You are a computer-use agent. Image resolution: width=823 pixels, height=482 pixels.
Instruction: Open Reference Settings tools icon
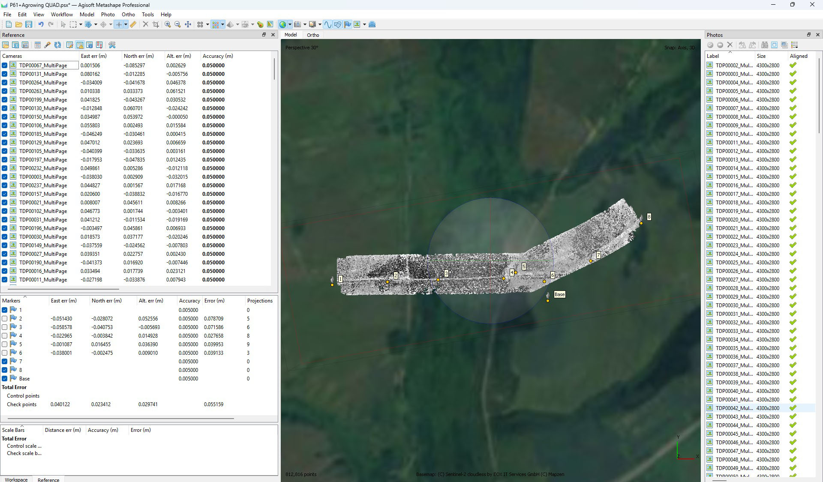point(112,45)
